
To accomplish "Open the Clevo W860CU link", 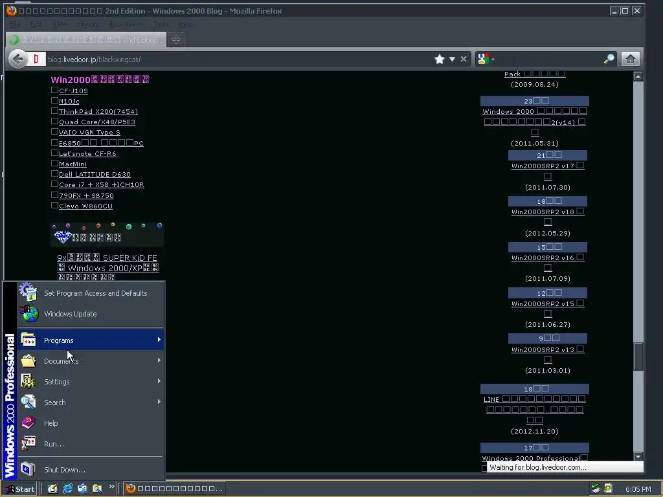I will 86,206.
